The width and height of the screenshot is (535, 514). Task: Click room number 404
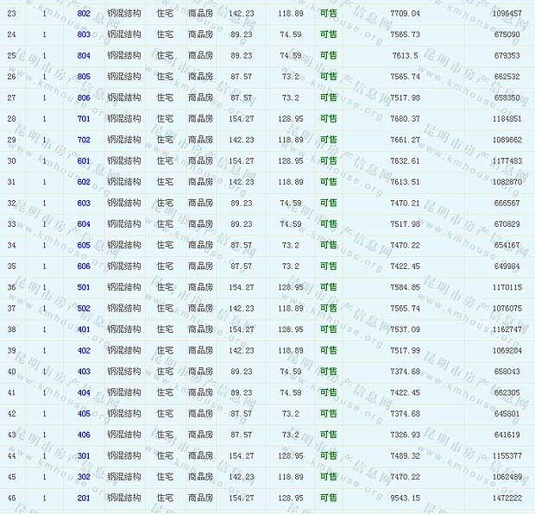(84, 392)
